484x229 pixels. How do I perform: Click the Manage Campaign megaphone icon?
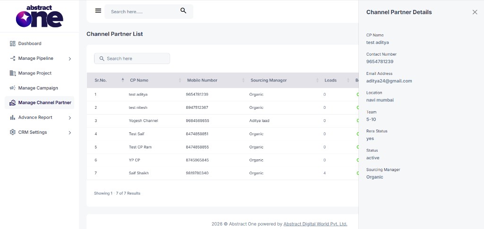click(x=13, y=88)
